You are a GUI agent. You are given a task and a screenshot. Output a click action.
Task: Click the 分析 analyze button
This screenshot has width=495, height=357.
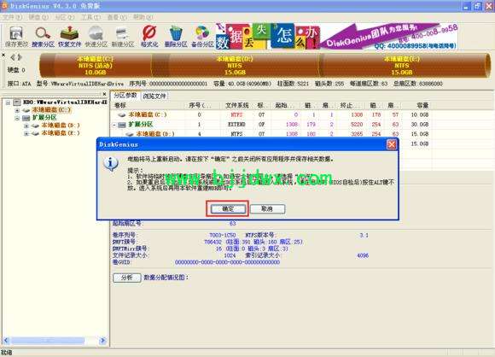coord(127,278)
